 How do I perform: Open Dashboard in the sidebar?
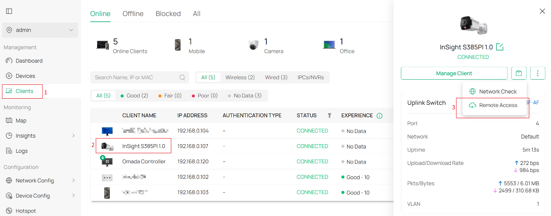[29, 61]
